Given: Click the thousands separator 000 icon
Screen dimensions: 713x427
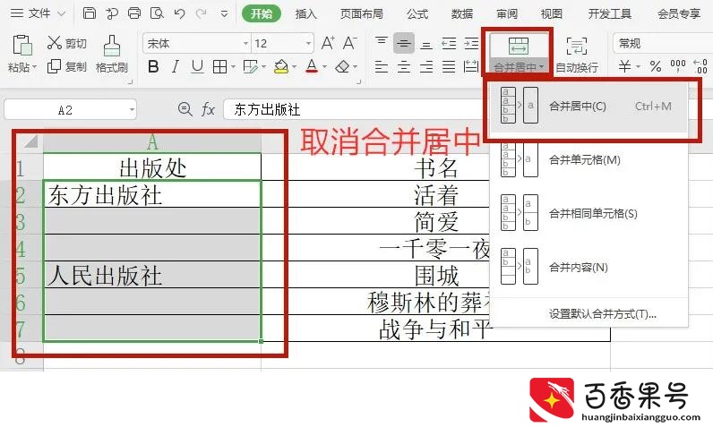Looking at the screenshot, I should point(678,66).
